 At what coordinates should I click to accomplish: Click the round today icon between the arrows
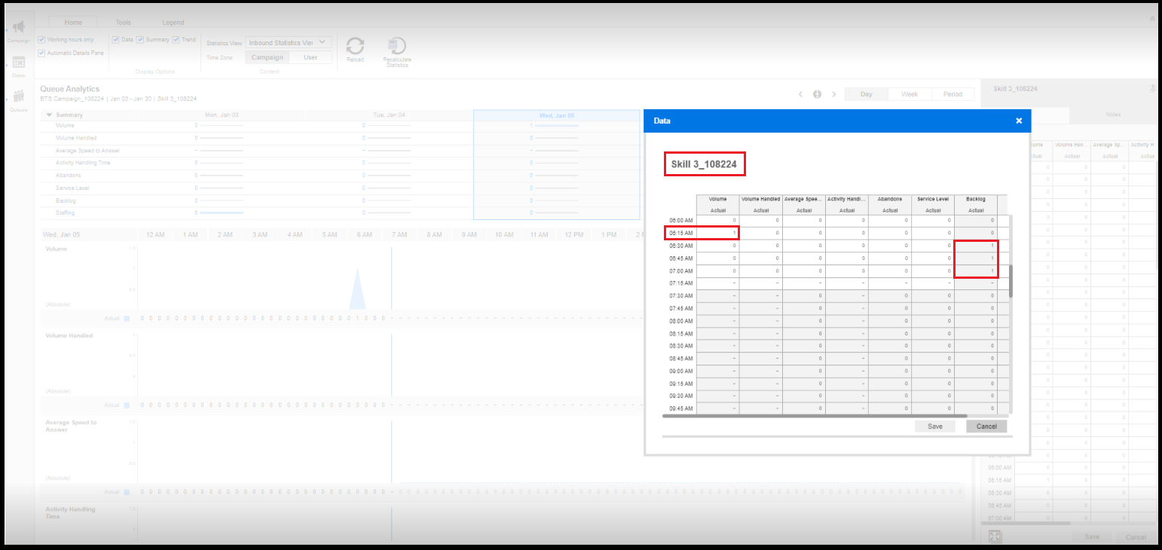click(817, 94)
